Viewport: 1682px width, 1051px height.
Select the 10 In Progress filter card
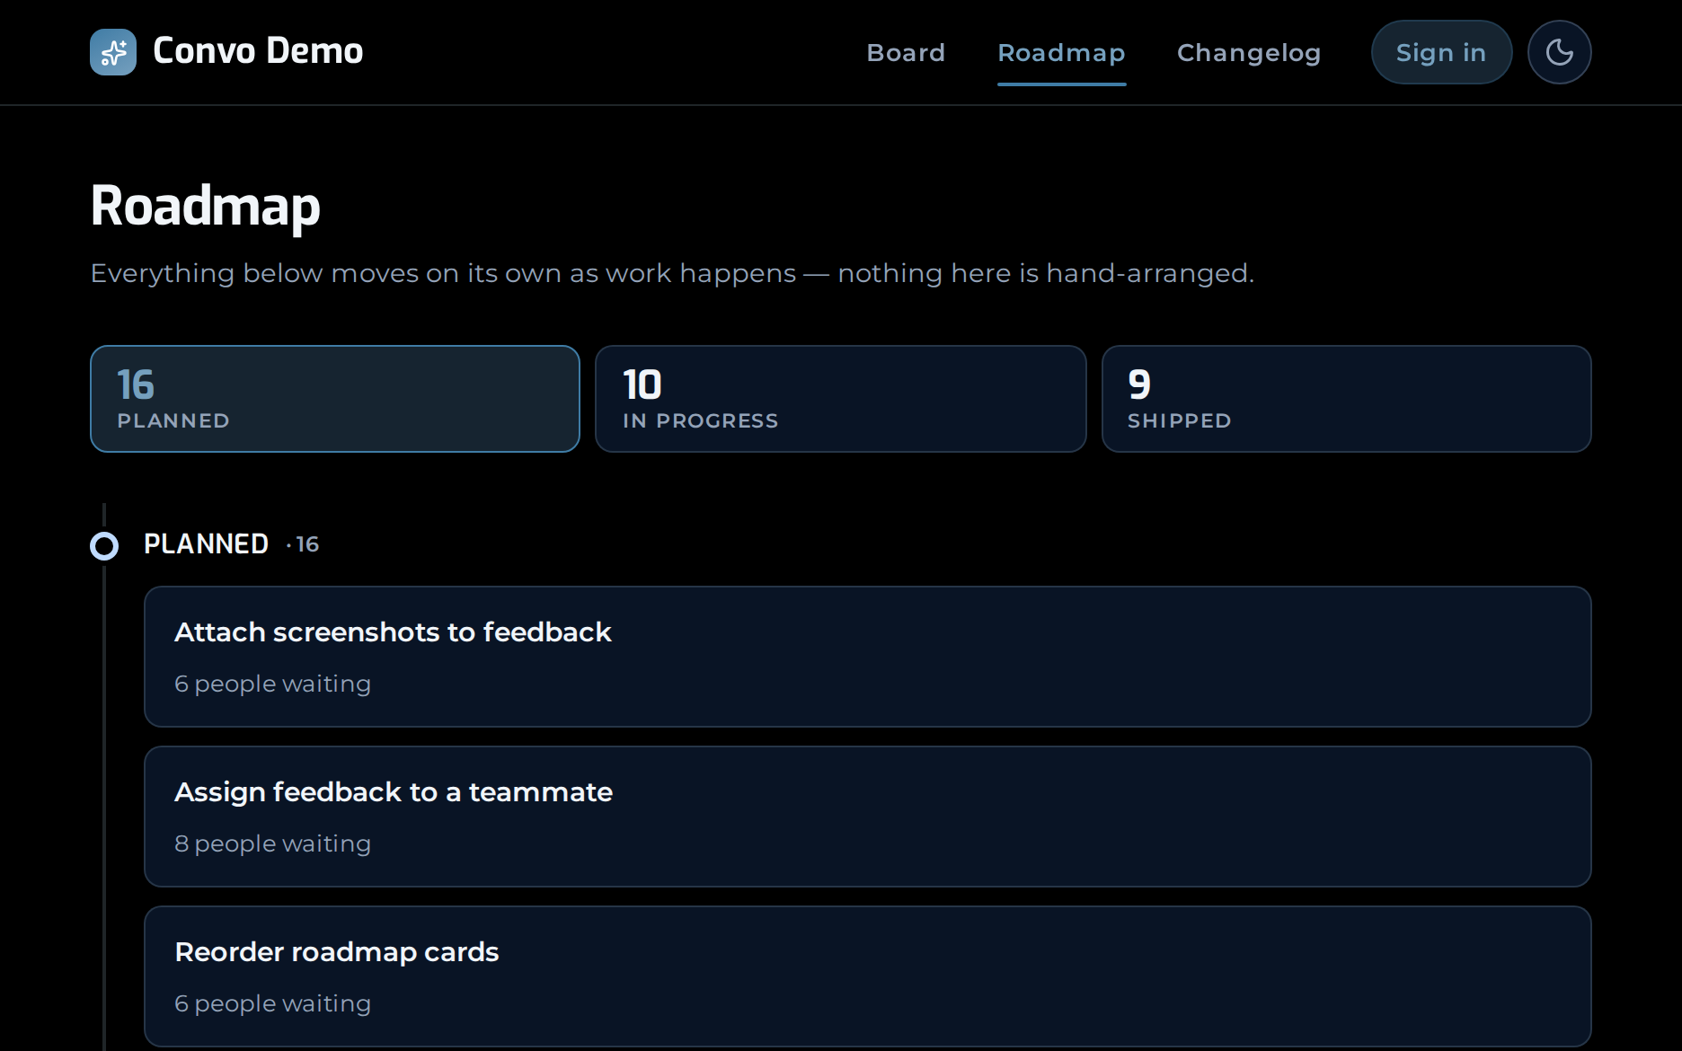[x=840, y=399]
